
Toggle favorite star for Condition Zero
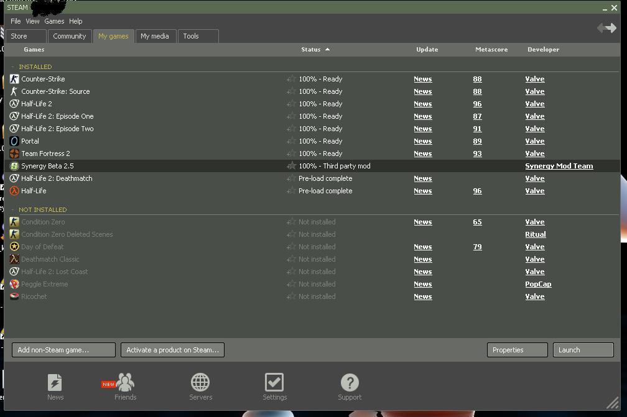point(292,221)
